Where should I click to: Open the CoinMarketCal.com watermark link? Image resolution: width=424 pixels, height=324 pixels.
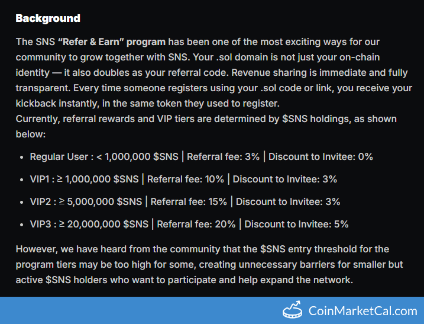[x=362, y=310]
